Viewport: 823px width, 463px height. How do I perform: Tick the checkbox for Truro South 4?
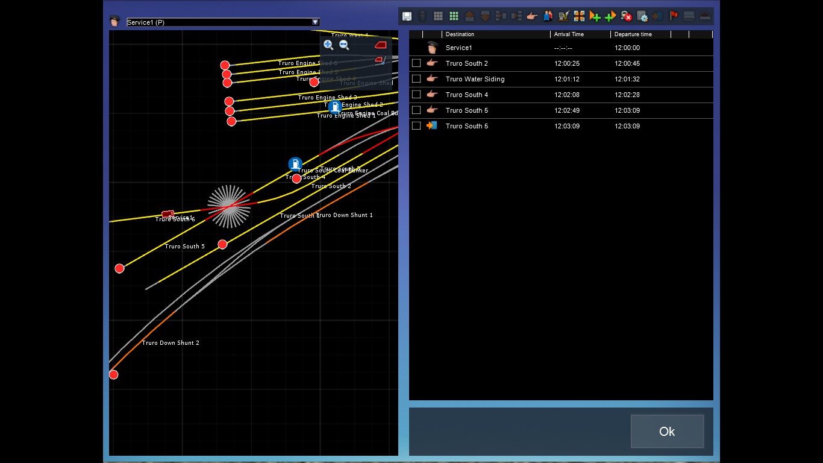click(416, 95)
